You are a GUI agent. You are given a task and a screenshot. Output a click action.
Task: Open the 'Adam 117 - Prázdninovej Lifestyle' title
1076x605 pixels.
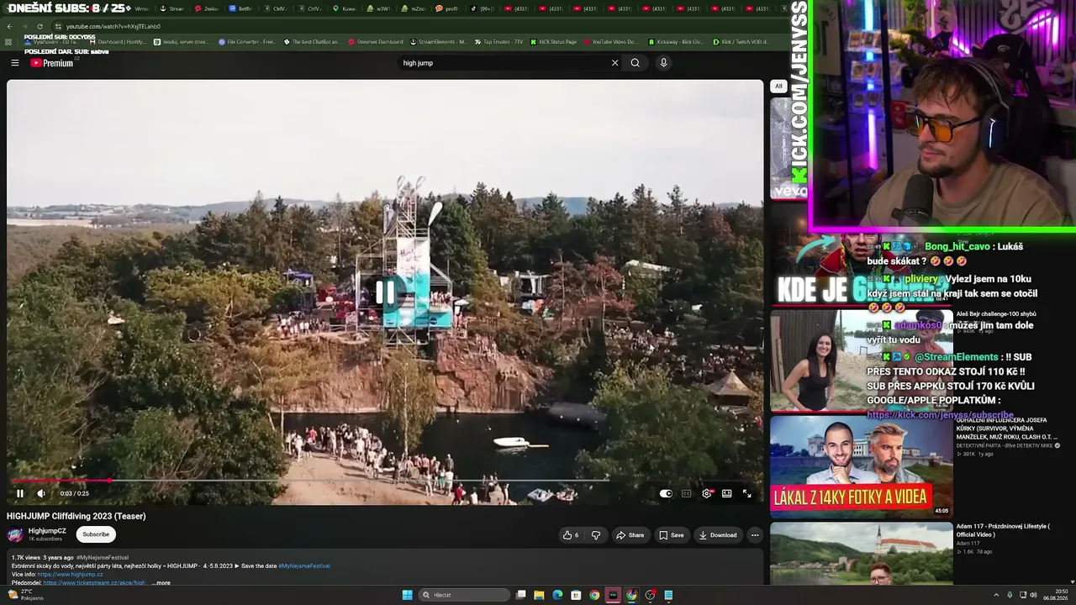pyautogui.click(x=1003, y=530)
